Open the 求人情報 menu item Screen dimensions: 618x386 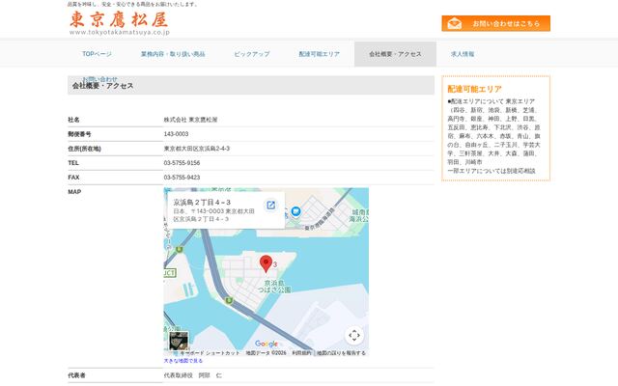[x=463, y=54]
